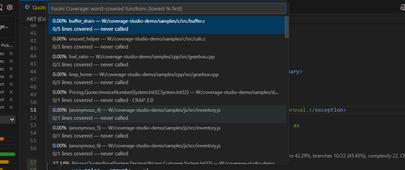
Task: Click the .NET breadcrumb under the tab
Action: [x=36, y=19]
